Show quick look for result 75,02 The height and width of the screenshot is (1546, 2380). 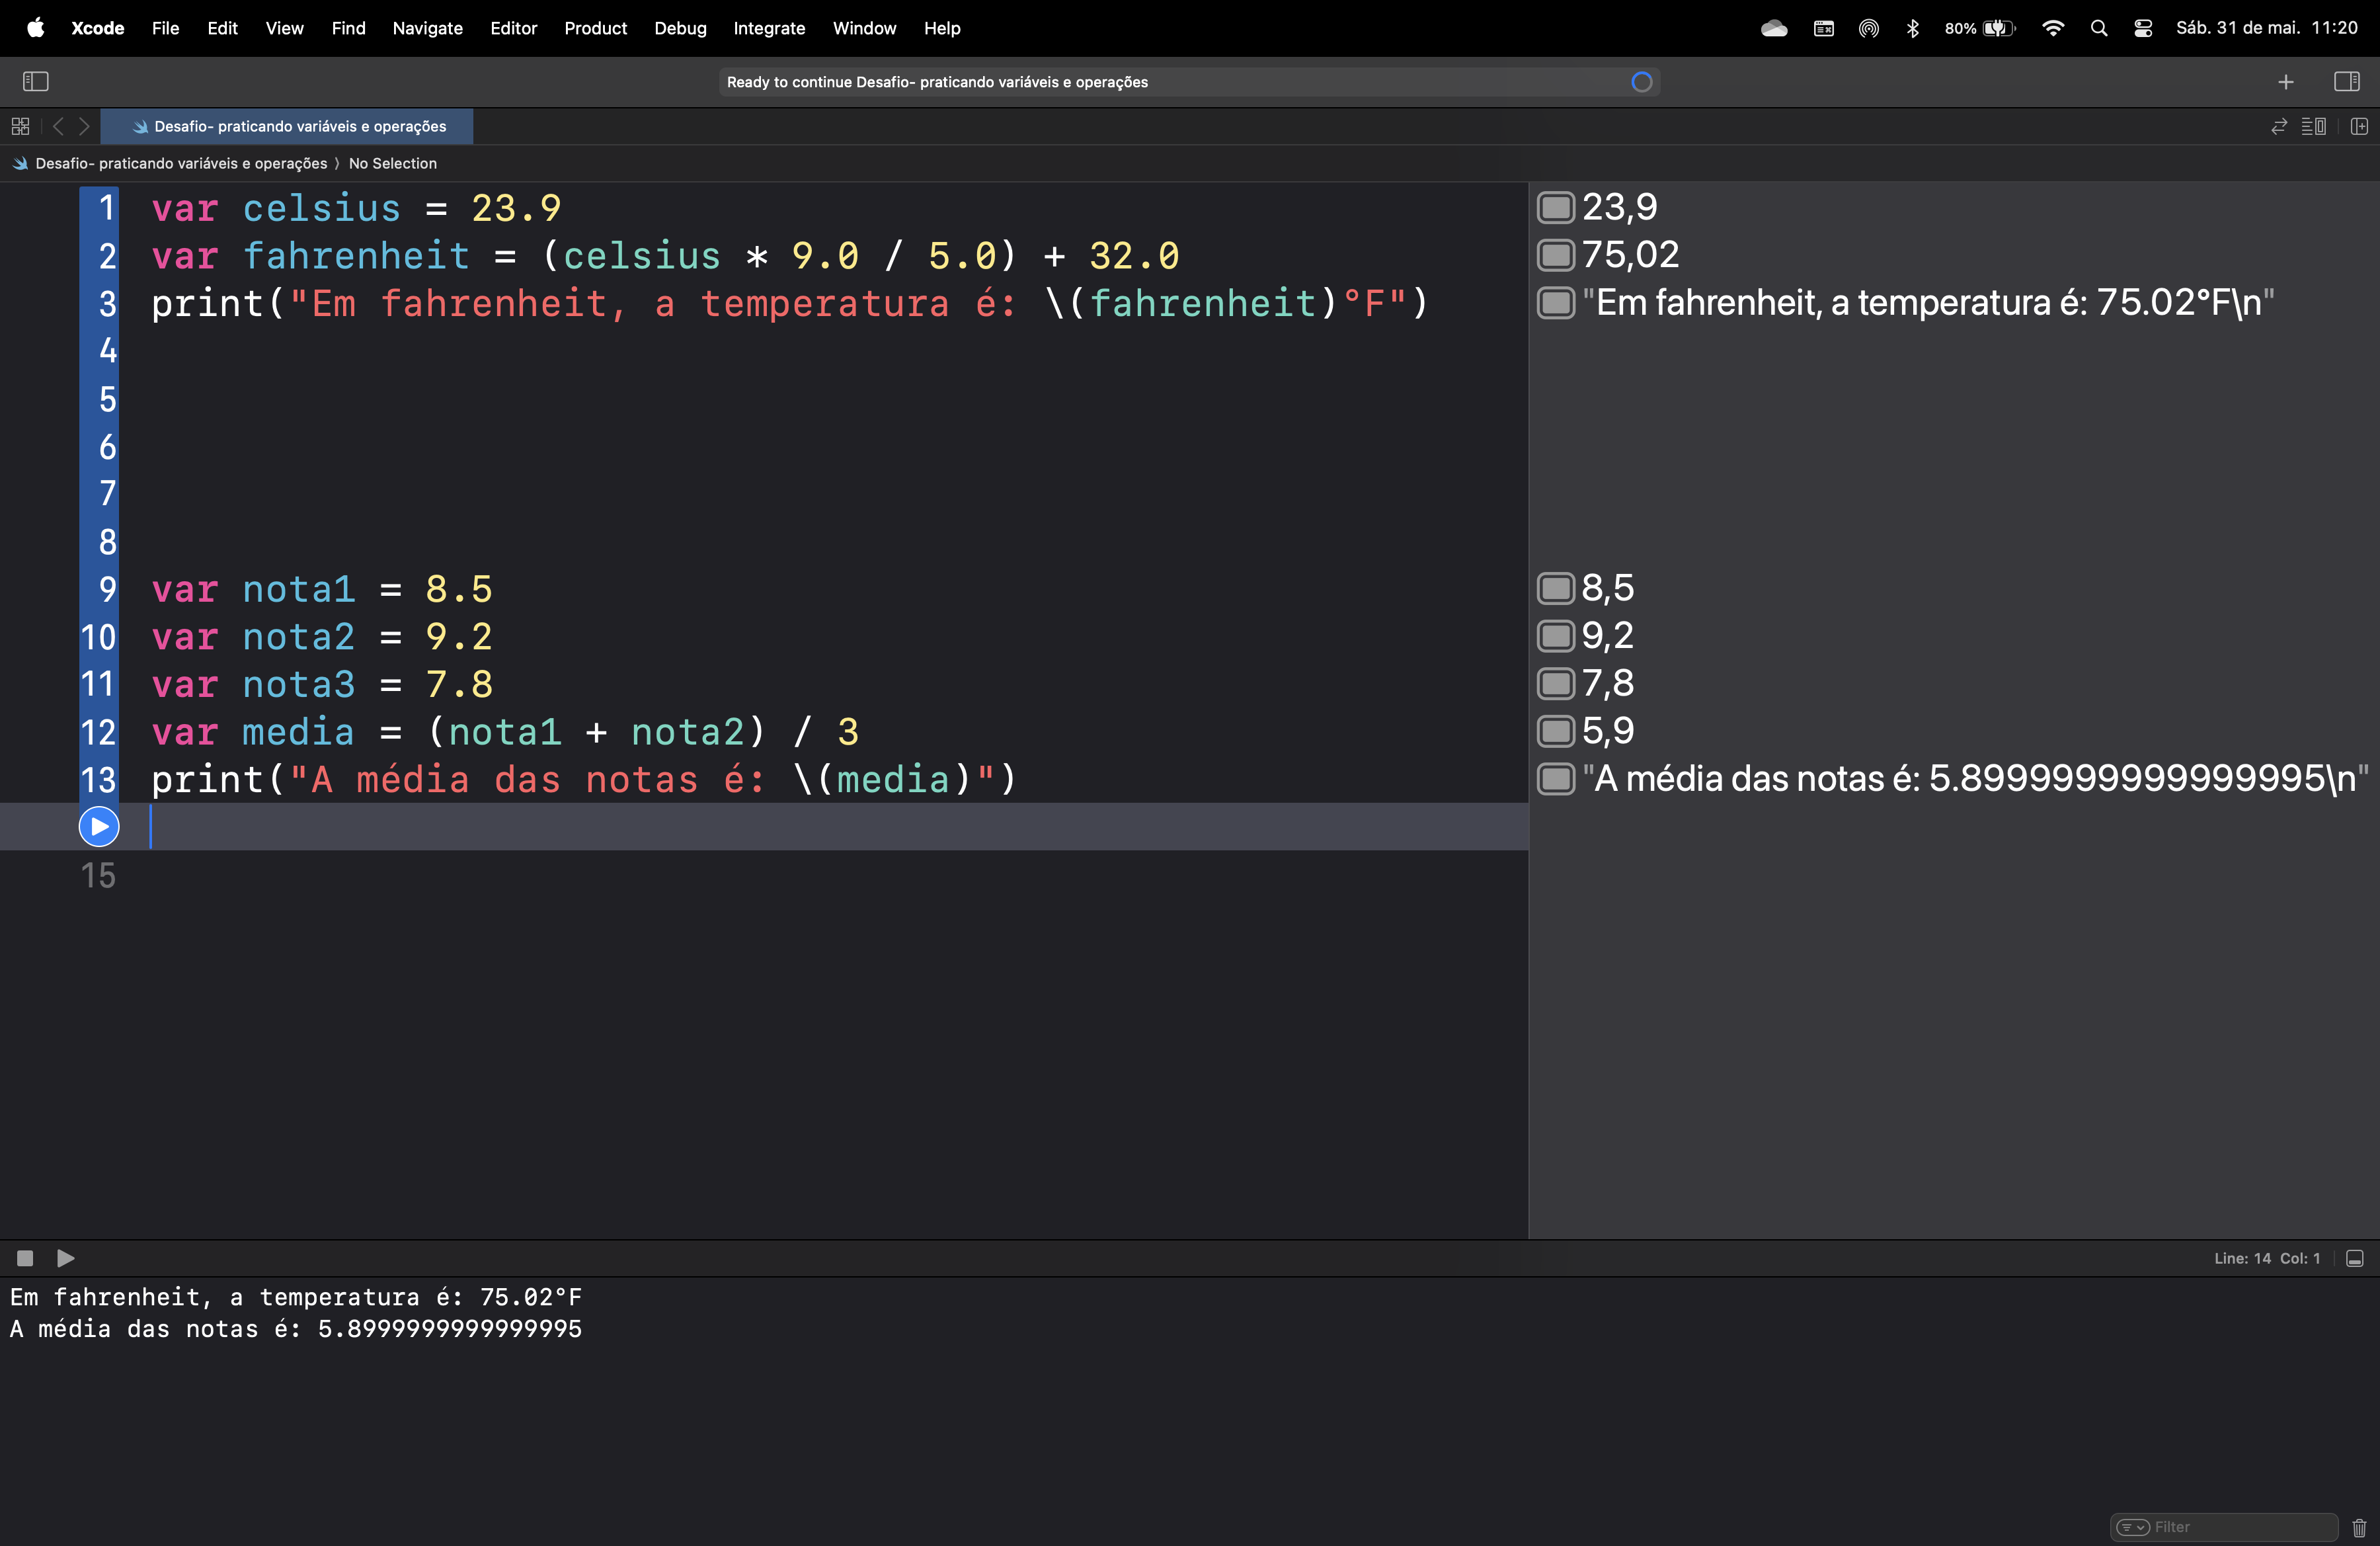(x=1555, y=255)
